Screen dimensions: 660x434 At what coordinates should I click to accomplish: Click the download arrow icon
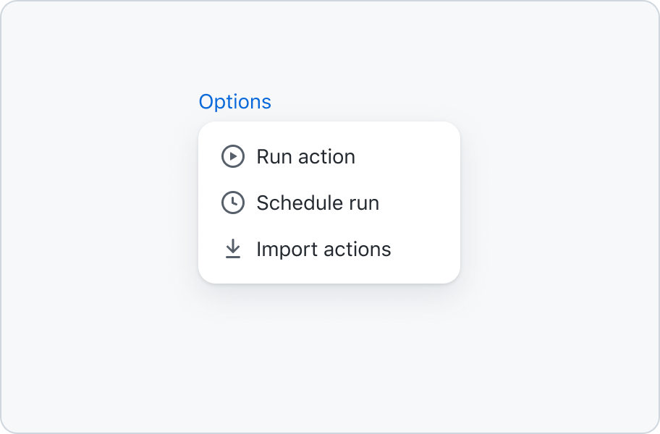233,249
